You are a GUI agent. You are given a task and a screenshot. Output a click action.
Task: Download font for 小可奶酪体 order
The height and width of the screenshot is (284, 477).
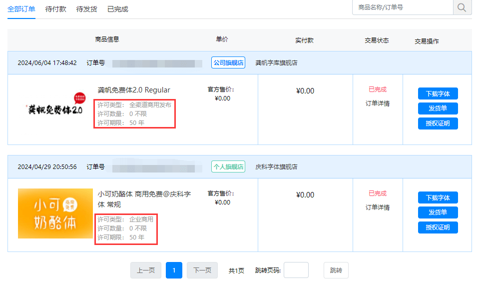438,197
